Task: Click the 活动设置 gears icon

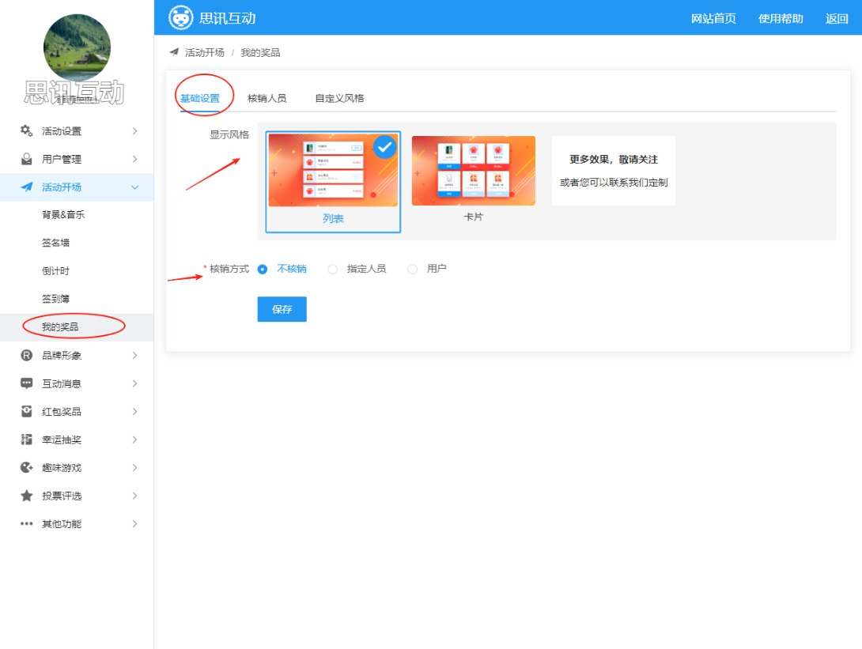Action: click(x=26, y=130)
